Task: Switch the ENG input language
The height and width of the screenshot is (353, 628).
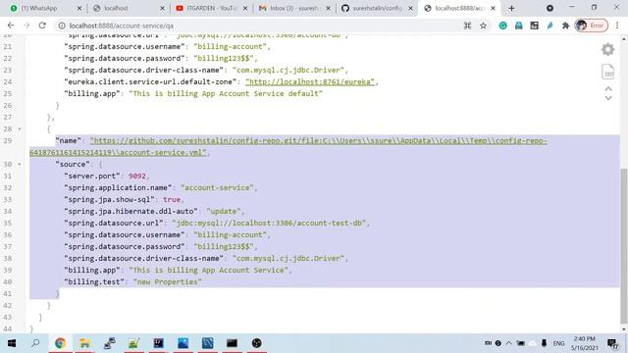Action: click(x=558, y=343)
